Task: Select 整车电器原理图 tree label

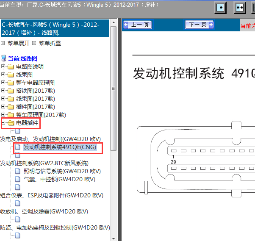Action: tap(35, 83)
